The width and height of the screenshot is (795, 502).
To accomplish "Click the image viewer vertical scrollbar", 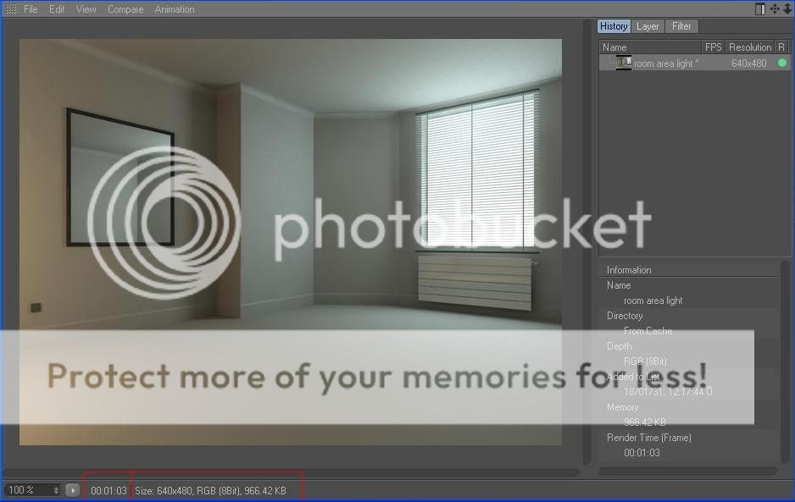I will click(x=587, y=242).
